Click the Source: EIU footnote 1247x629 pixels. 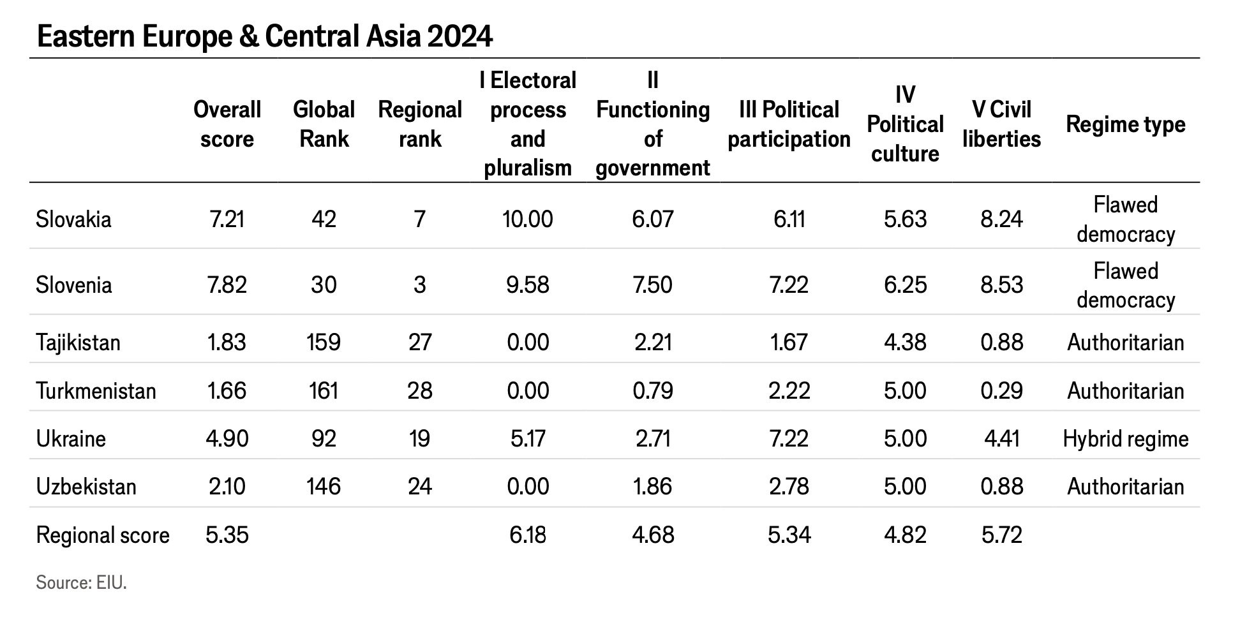(x=81, y=582)
